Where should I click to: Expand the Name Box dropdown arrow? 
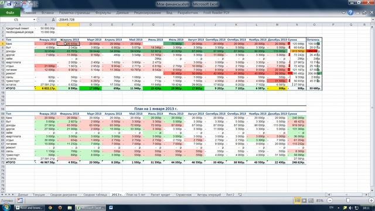34,19
